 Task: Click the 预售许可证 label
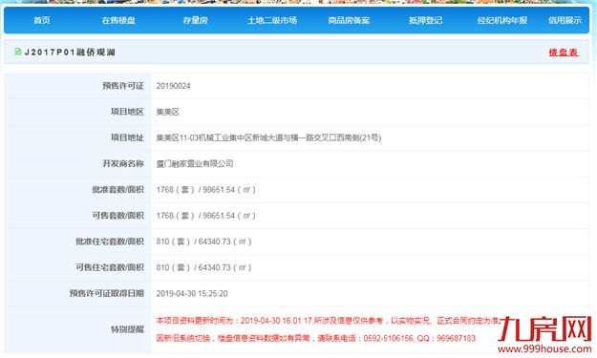click(x=123, y=86)
